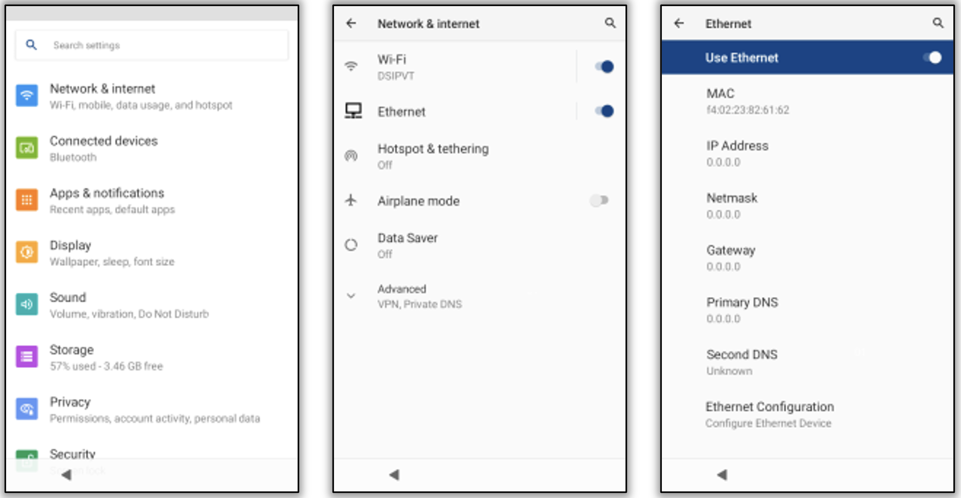Screen dimensions: 961x498
Task: Expand Advanced VPN, Private DNS section
Action: (419, 296)
